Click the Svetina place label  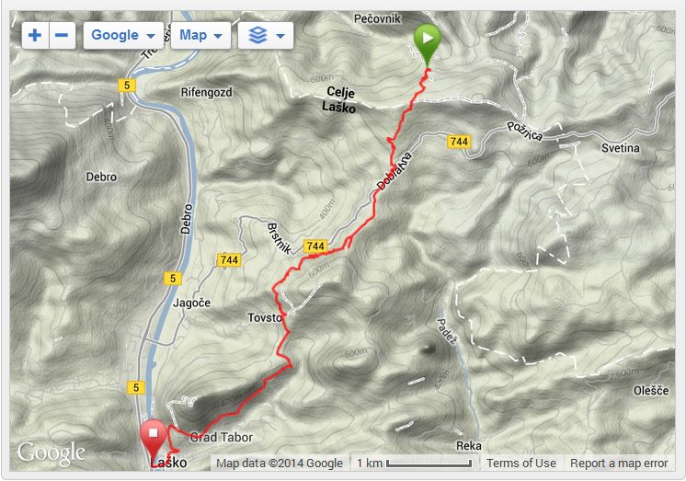(x=620, y=148)
